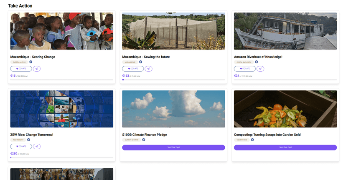Click plus icon next to Climate Change tag
This screenshot has width=346, height=180.
[x=144, y=140]
